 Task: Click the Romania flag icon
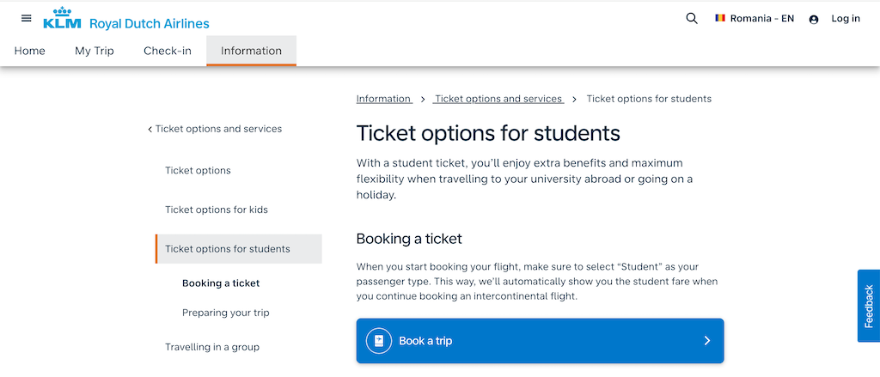(x=720, y=18)
